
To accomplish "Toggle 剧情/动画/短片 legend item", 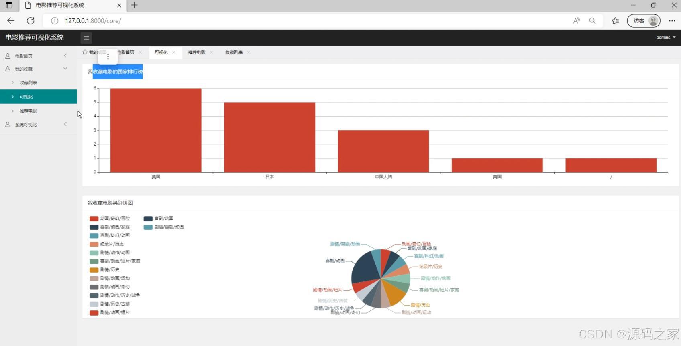I will pyautogui.click(x=110, y=313).
